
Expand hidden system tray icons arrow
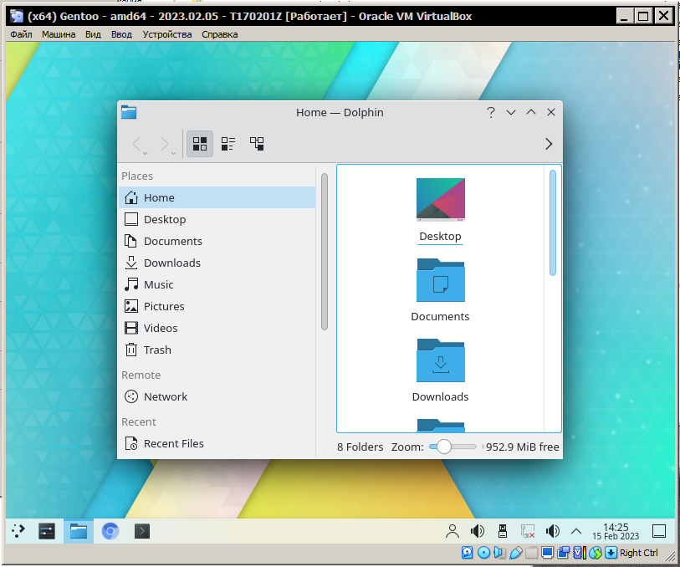(x=576, y=531)
